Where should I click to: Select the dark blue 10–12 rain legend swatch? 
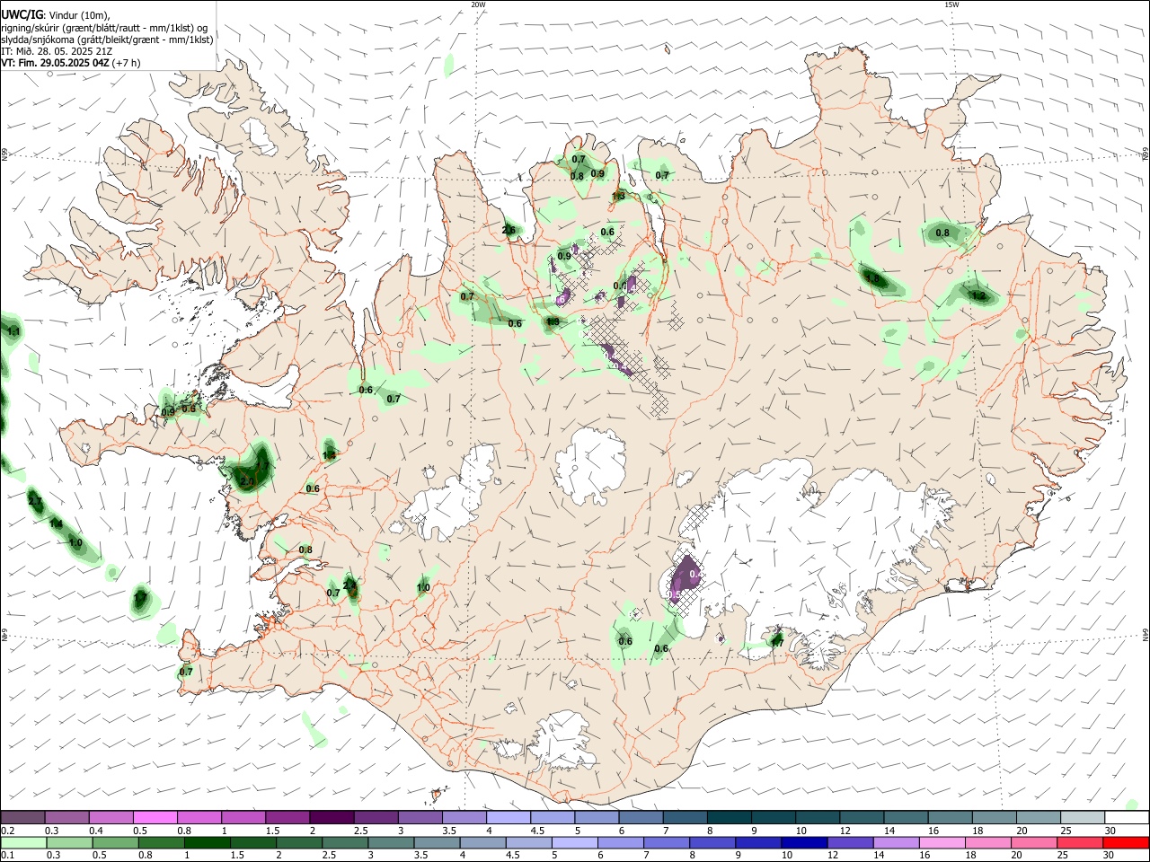coord(804,843)
